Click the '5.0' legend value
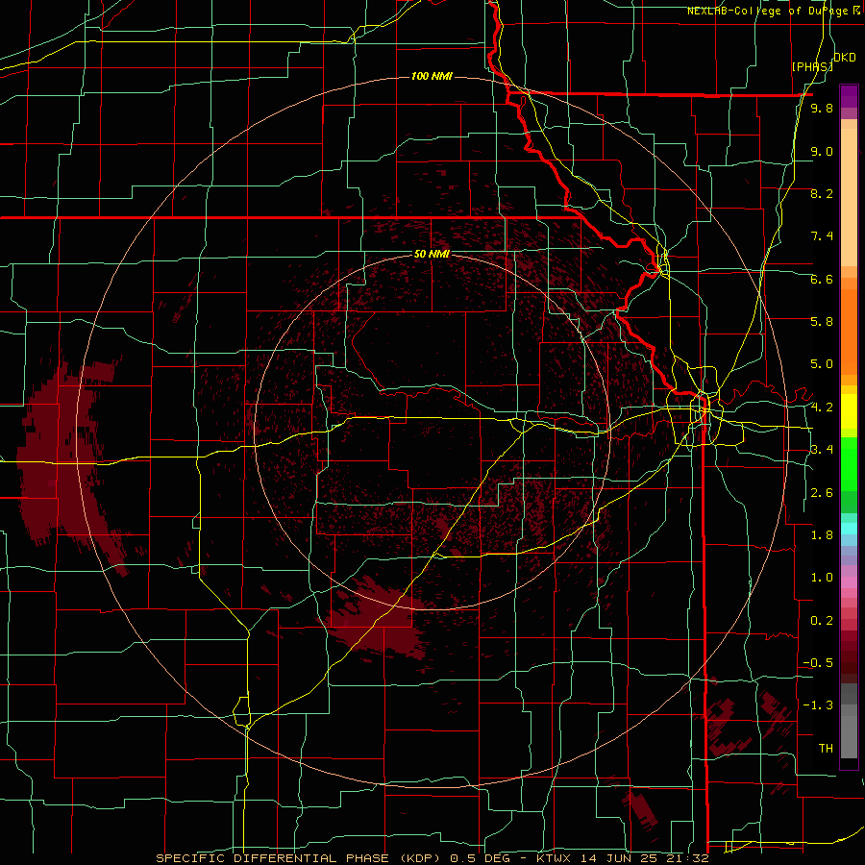 pos(822,364)
